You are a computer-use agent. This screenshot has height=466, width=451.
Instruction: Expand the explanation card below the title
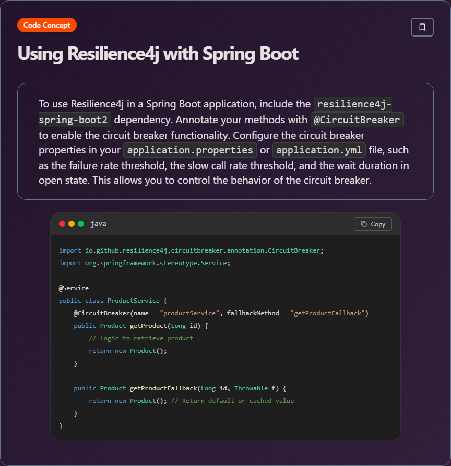pyautogui.click(x=224, y=141)
